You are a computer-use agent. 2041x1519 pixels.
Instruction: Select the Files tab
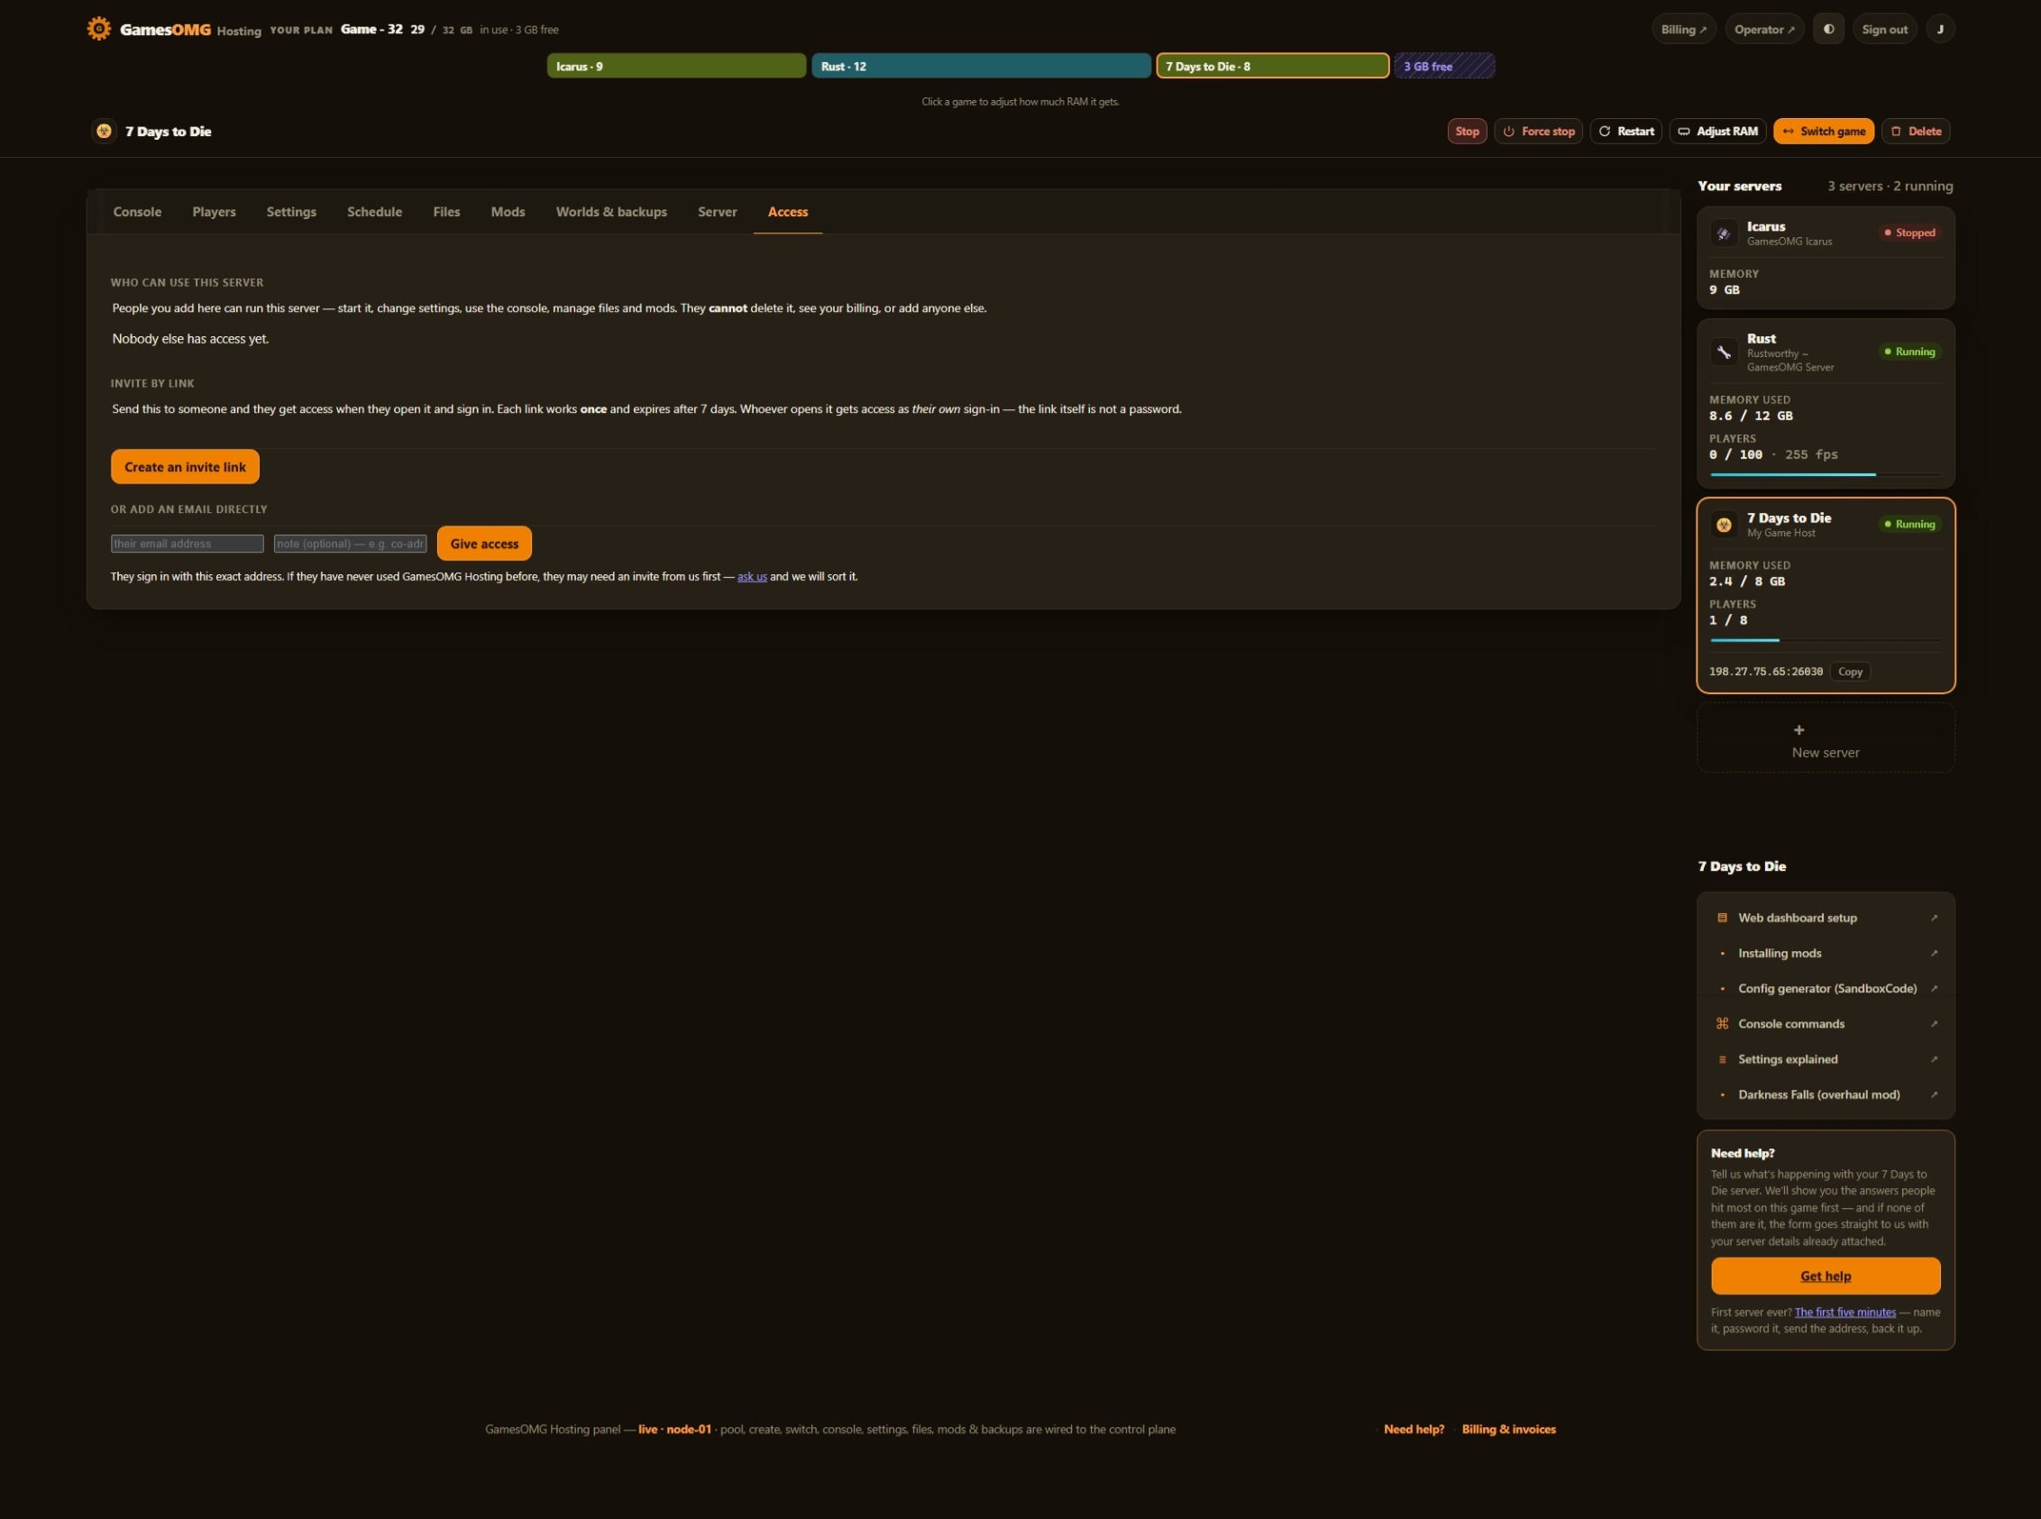446,212
